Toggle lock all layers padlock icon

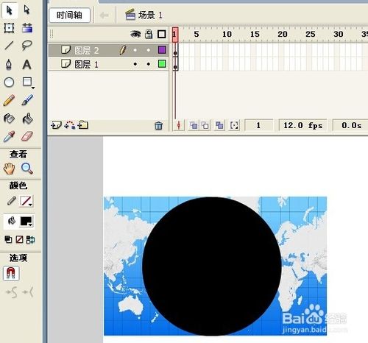(x=149, y=34)
